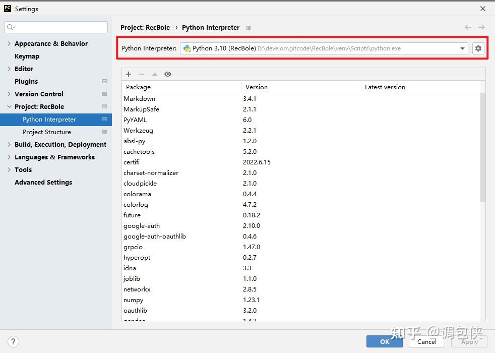Collapse the Project: RecBole section
This screenshot has height=353, width=495.
[9, 107]
